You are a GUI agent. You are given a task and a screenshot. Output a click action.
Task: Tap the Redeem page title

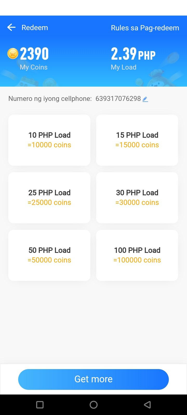click(35, 28)
